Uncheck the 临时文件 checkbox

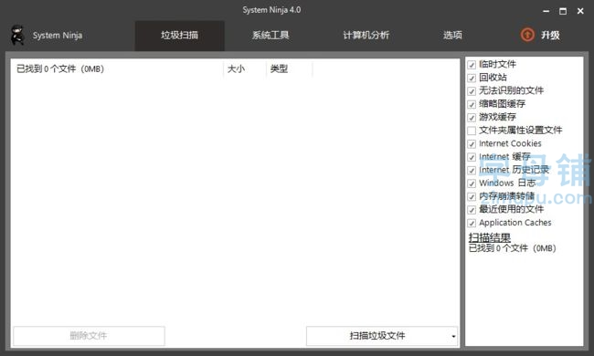coord(472,65)
